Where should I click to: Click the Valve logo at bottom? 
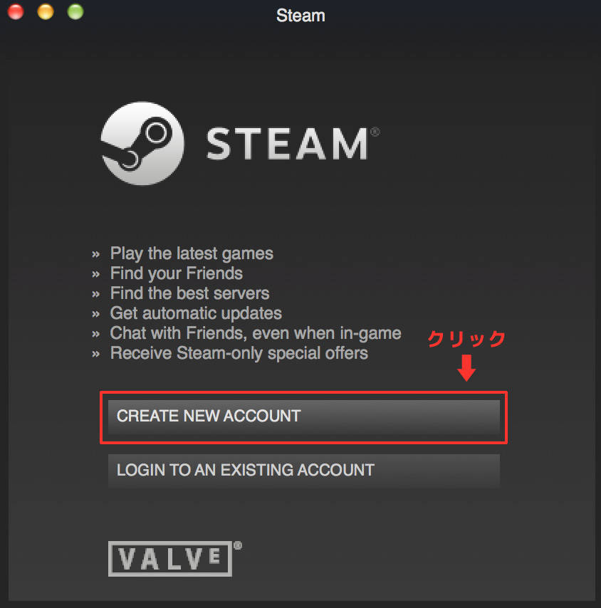pos(174,558)
